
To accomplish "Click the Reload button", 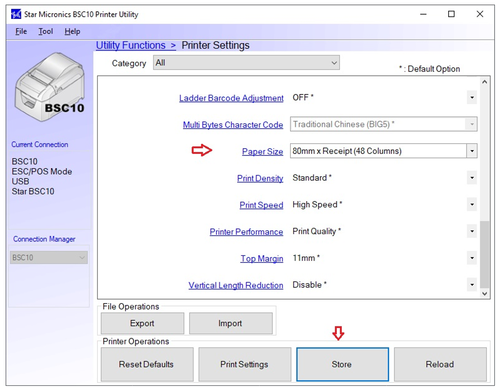I will click(x=440, y=365).
